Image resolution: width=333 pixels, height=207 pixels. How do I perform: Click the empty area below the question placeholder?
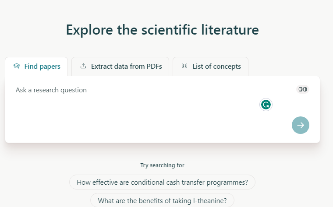(131, 118)
